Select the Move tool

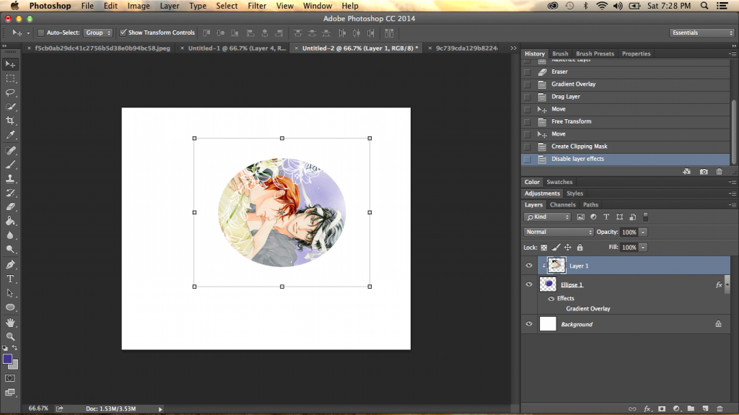coord(10,64)
